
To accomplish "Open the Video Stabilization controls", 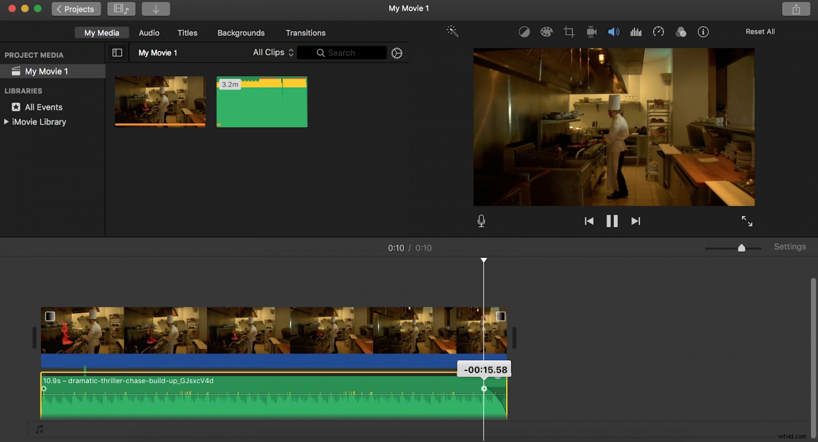I will (x=591, y=31).
